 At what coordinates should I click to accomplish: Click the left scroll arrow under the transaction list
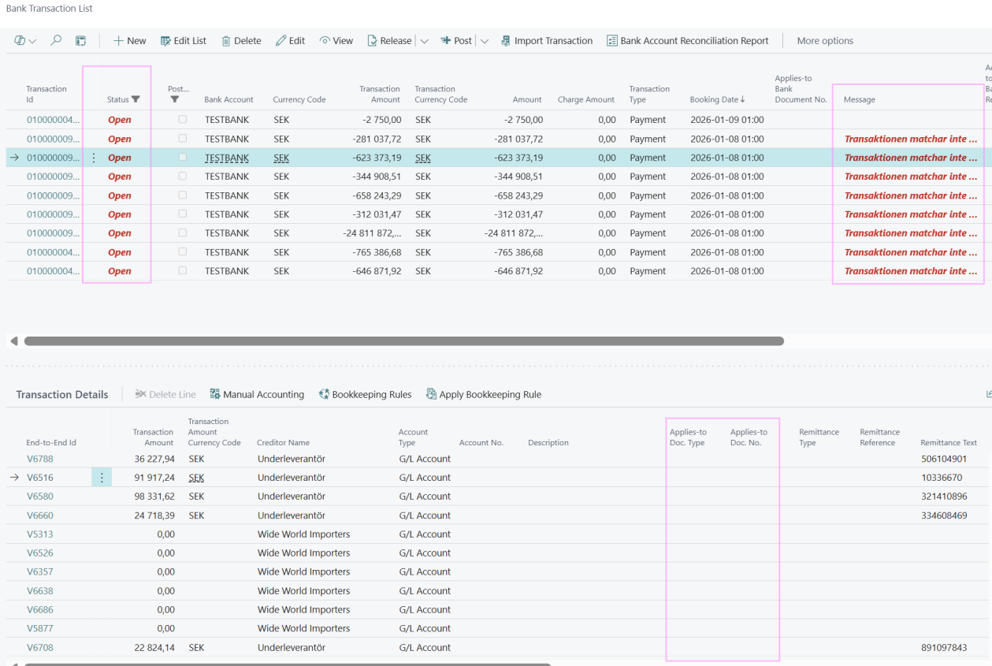point(13,341)
